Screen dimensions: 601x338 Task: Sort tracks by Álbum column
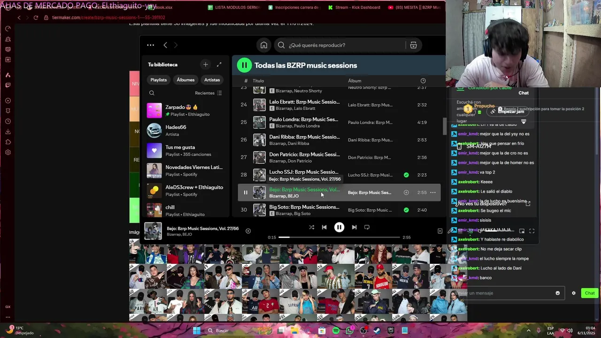coord(354,81)
